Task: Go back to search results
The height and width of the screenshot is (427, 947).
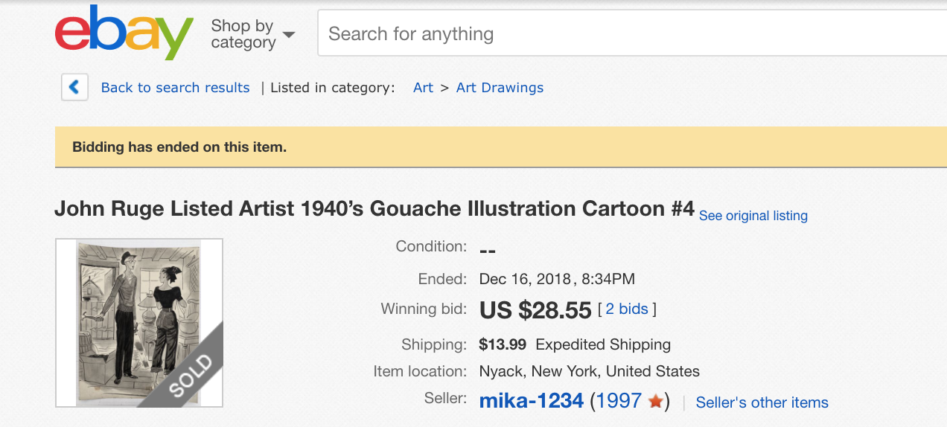Action: [175, 88]
